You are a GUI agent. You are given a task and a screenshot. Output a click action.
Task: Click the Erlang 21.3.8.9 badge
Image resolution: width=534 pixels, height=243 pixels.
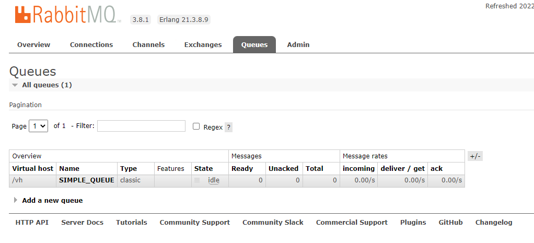coord(184,20)
